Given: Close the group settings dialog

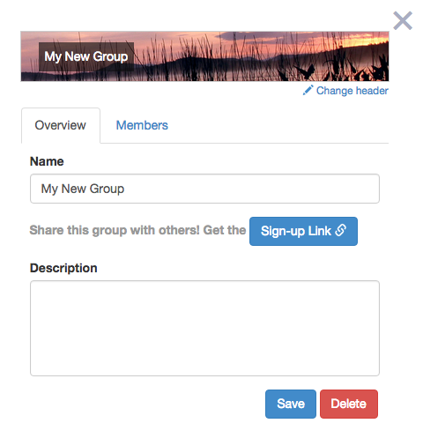Looking at the screenshot, I should [403, 20].
